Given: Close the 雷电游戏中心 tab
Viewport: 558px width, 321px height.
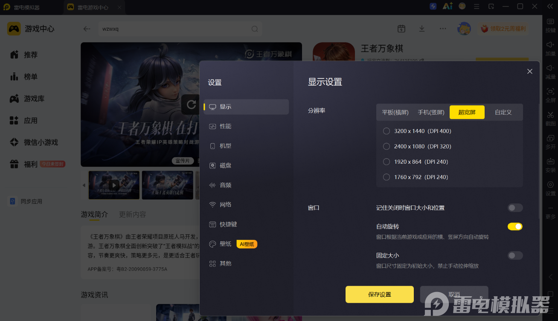Looking at the screenshot, I should (119, 7).
